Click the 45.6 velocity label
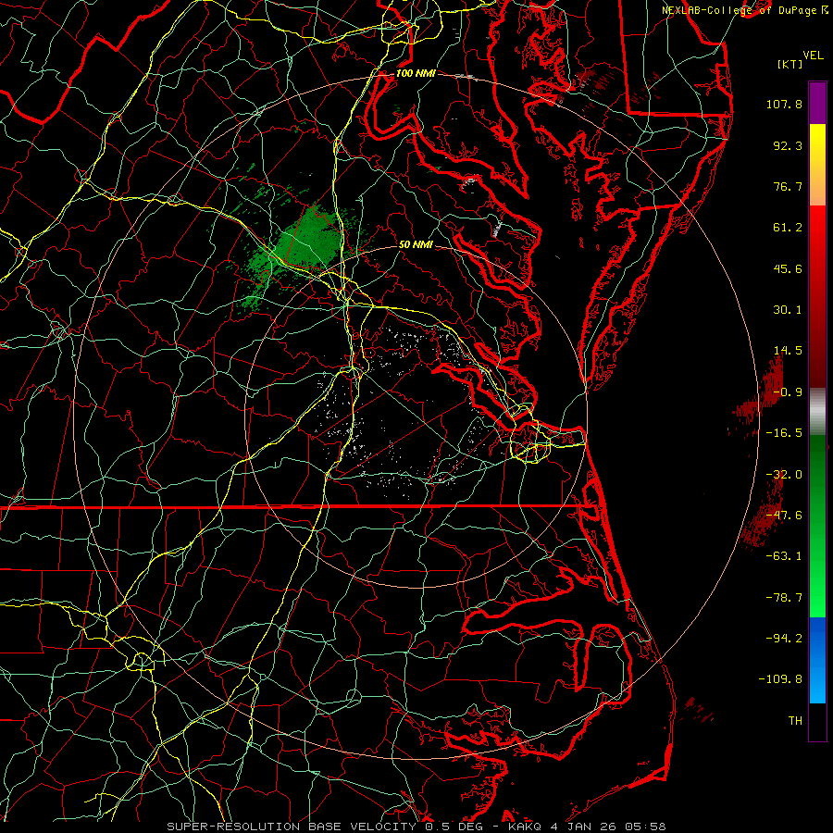Image resolution: width=833 pixels, height=833 pixels. point(788,268)
